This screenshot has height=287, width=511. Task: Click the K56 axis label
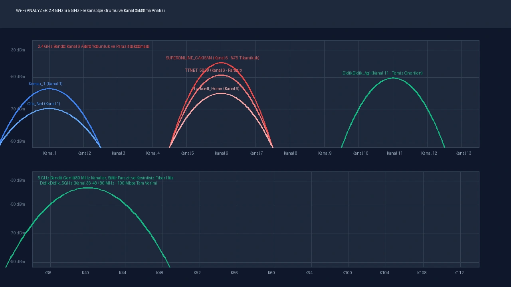click(x=234, y=273)
